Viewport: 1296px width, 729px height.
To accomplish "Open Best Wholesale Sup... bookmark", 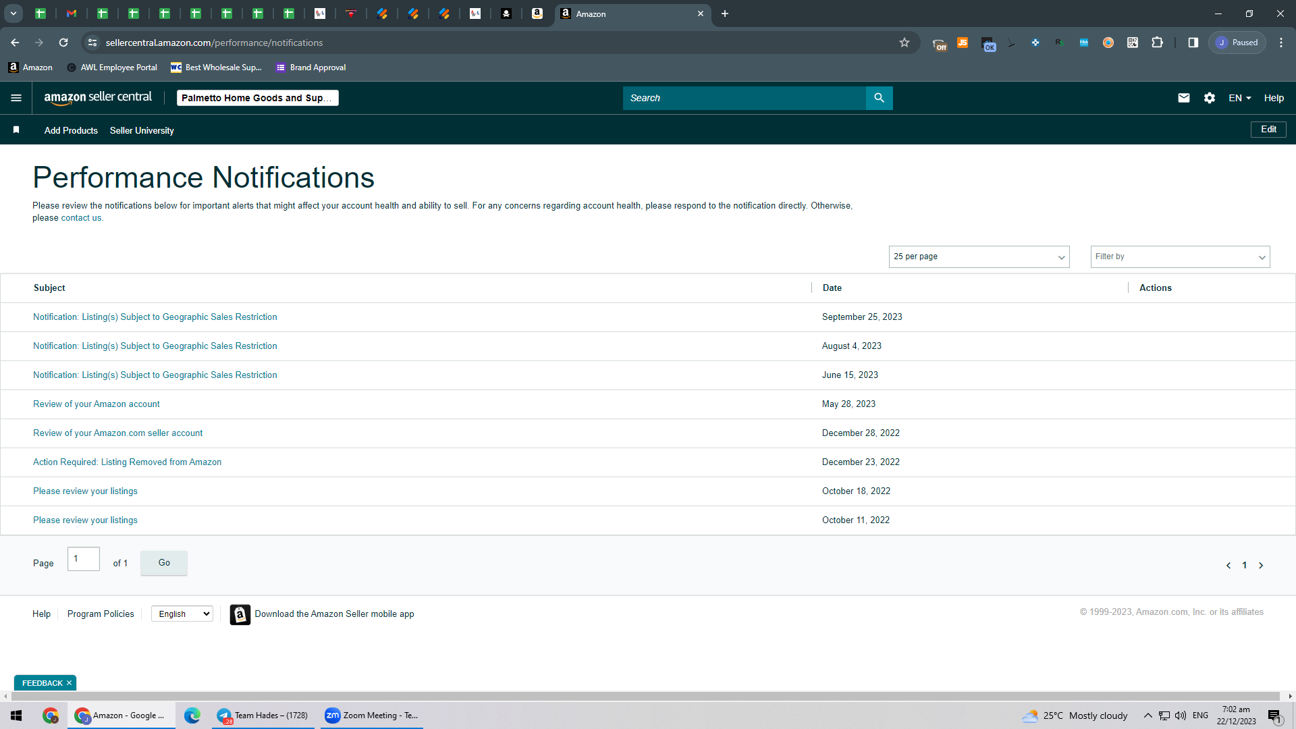I will tap(216, 67).
